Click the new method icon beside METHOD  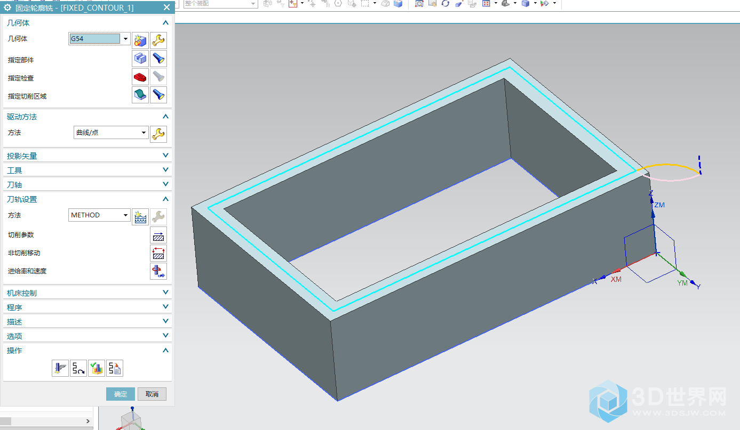click(140, 217)
